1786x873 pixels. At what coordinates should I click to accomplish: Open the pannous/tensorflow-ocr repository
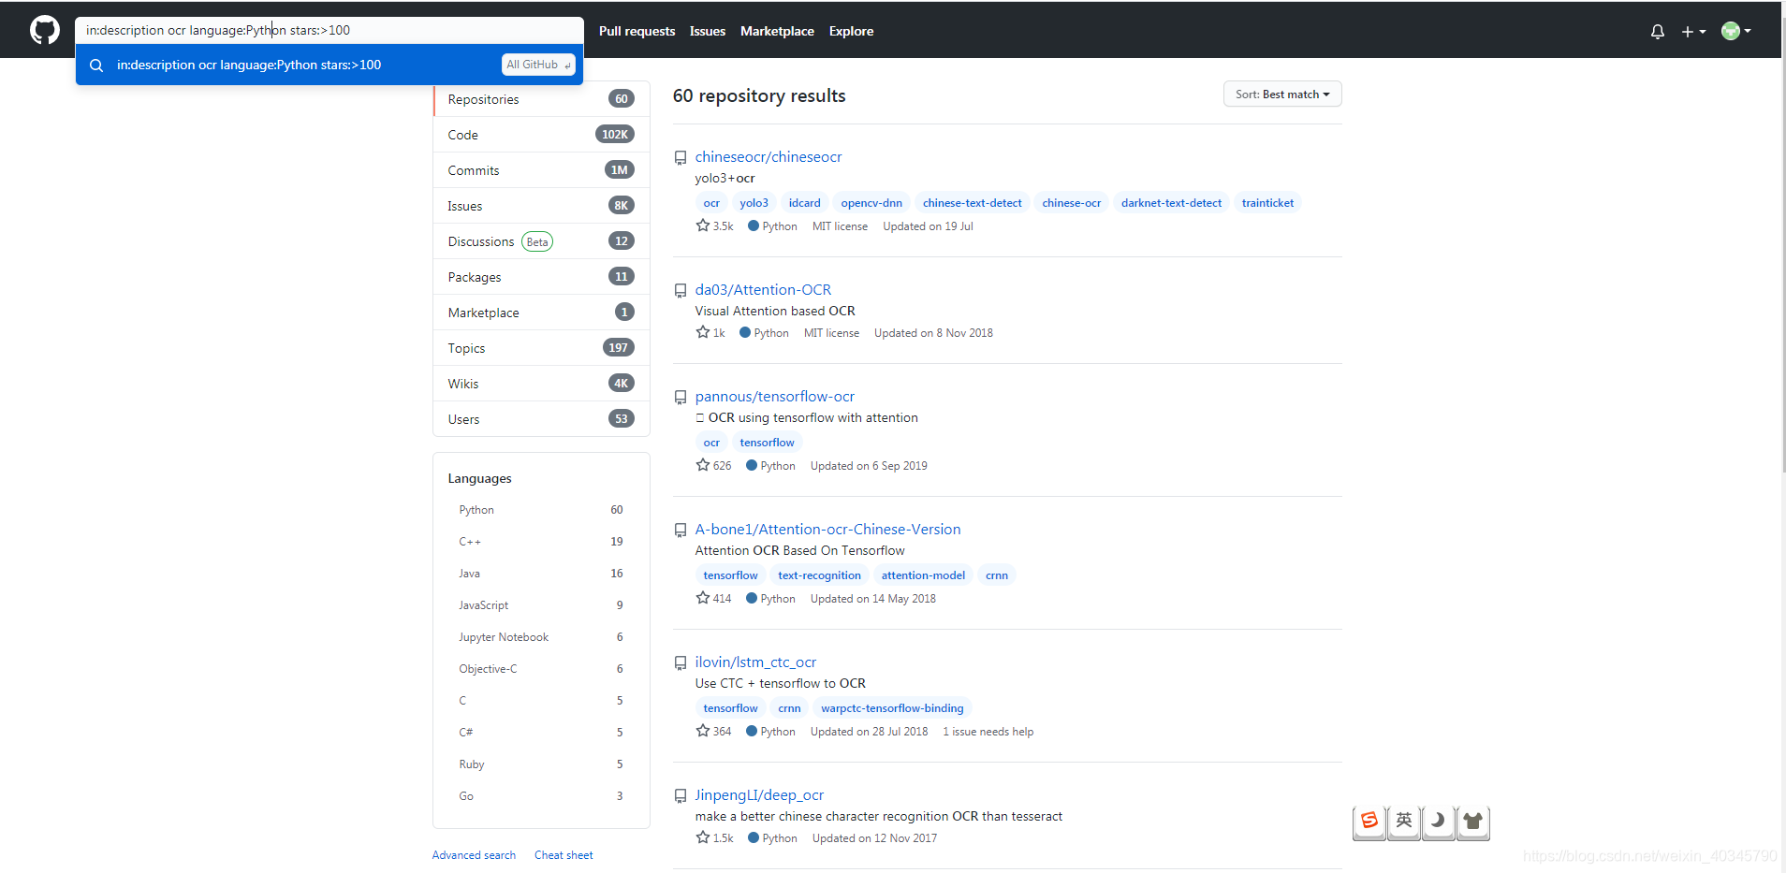click(775, 397)
